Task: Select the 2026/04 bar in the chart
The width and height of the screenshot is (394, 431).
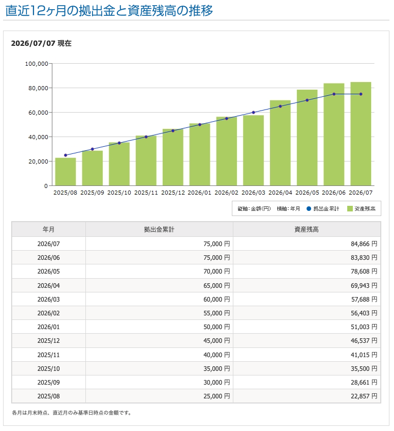Action: pos(280,143)
